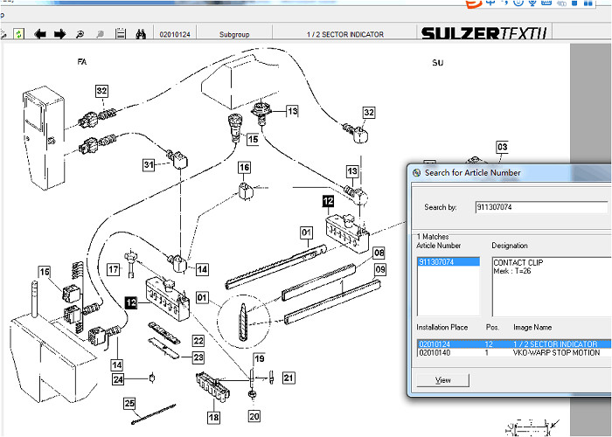
Task: Click position label 25 in diagram
Action: coord(129,404)
